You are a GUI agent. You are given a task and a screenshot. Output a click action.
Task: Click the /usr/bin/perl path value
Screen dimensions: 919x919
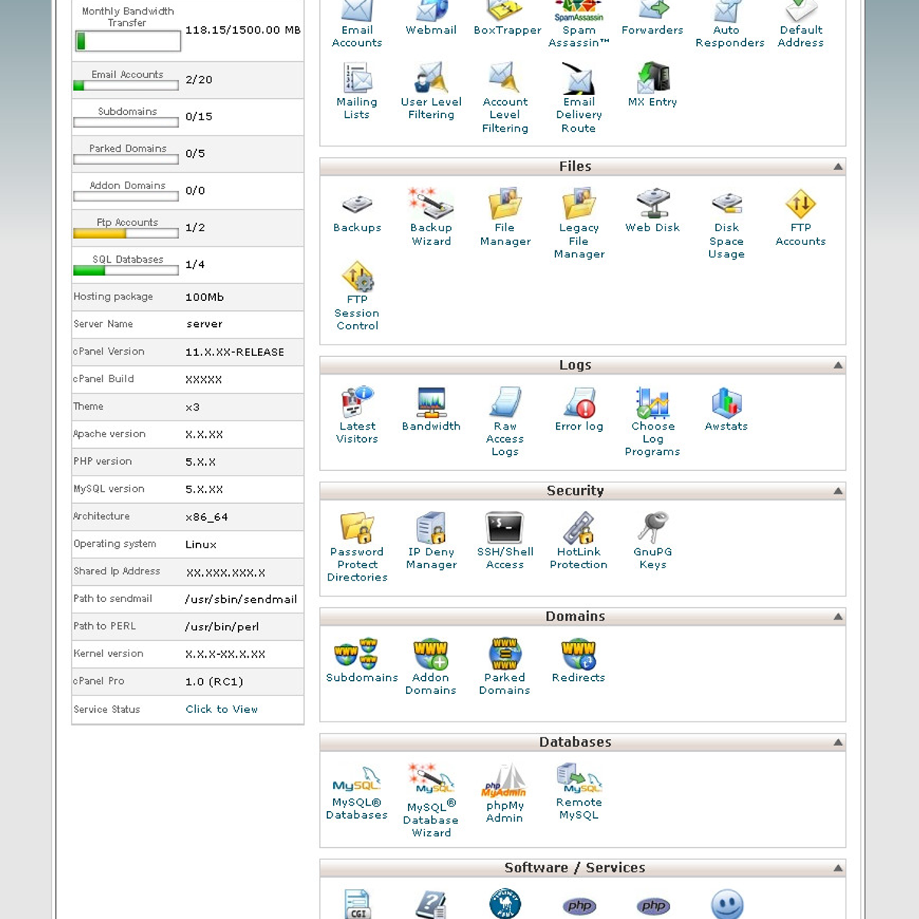click(222, 627)
